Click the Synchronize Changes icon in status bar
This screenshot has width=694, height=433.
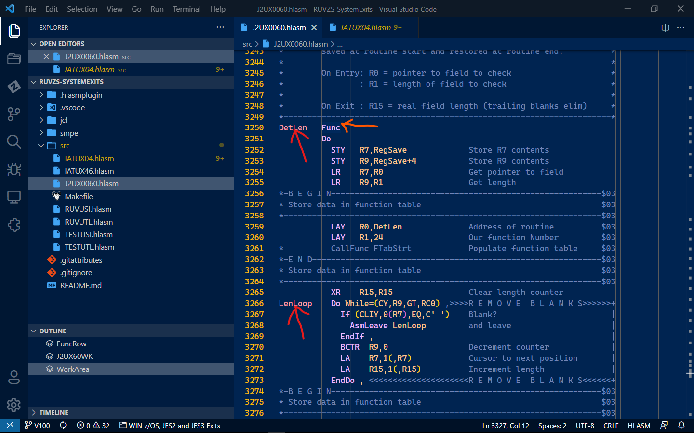click(63, 426)
